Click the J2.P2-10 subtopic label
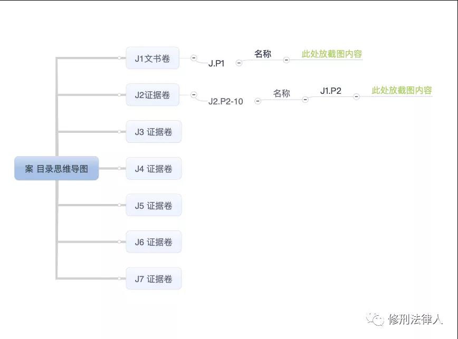Image resolution: width=458 pixels, height=339 pixels. coord(225,101)
